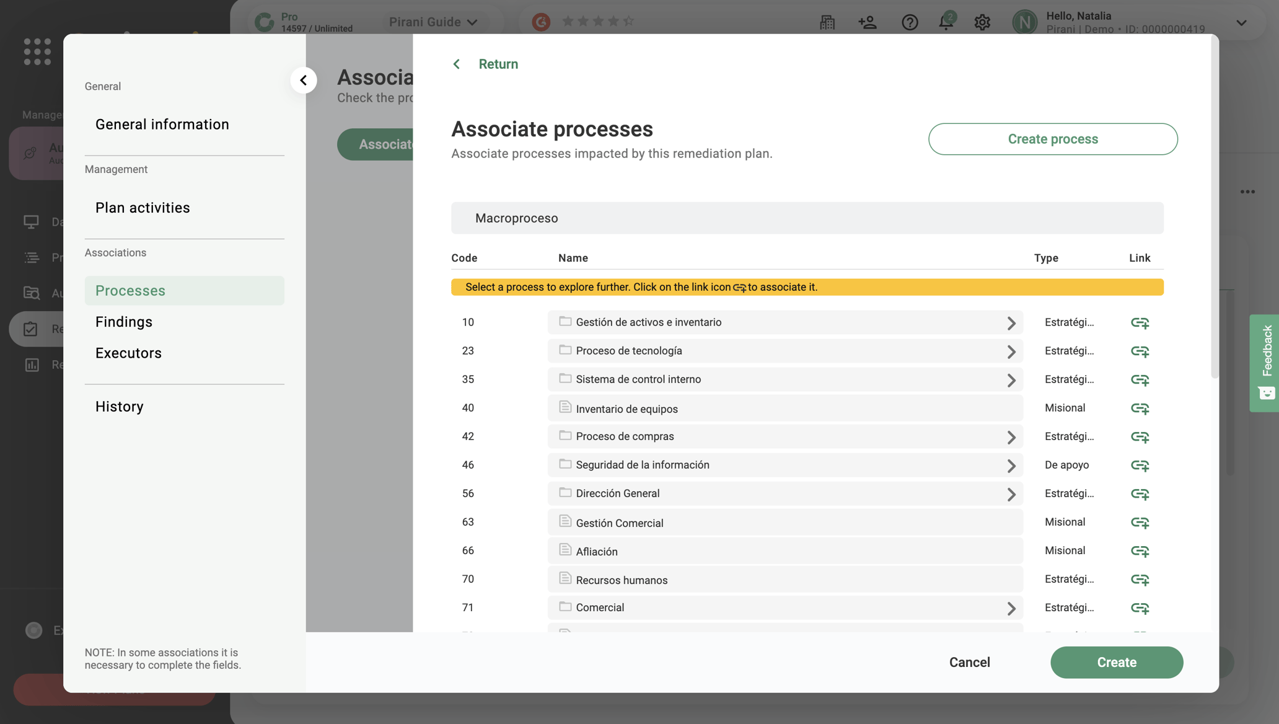Expand Dirección General subprocesses
This screenshot has width=1279, height=724.
[1011, 493]
